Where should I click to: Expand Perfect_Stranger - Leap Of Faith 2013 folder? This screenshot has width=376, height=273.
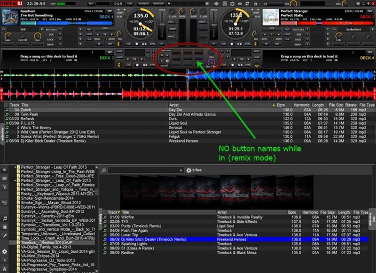[15, 167]
